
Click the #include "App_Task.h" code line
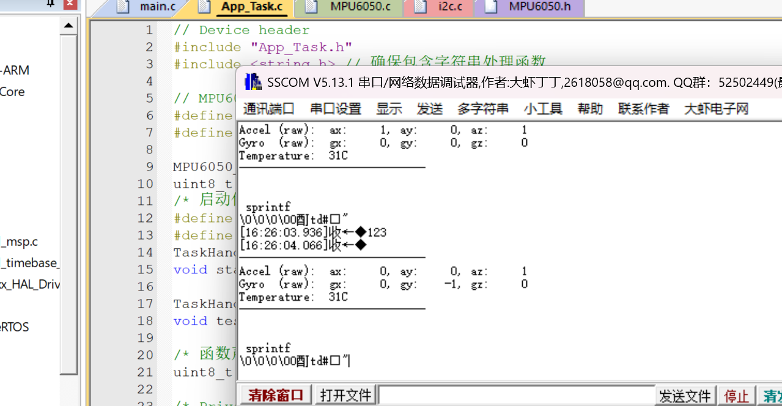(x=263, y=47)
